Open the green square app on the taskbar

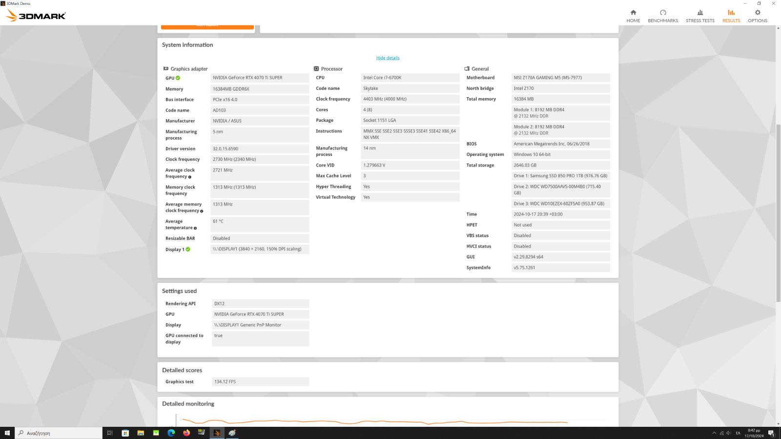156,433
